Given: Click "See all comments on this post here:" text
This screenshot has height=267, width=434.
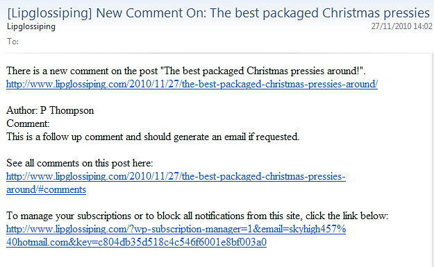Looking at the screenshot, I should [79, 163].
